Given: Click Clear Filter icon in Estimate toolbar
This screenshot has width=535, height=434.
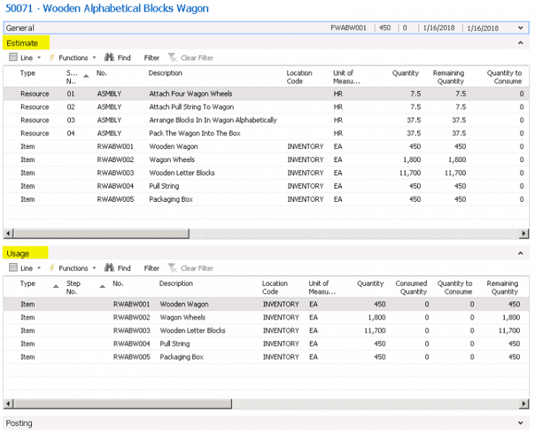Looking at the screenshot, I should coord(172,58).
